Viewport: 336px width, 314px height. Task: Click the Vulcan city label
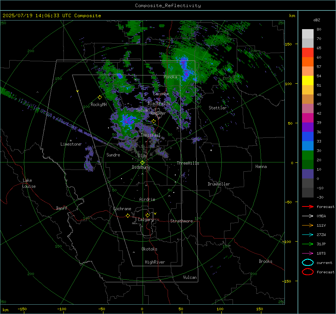click(x=190, y=277)
